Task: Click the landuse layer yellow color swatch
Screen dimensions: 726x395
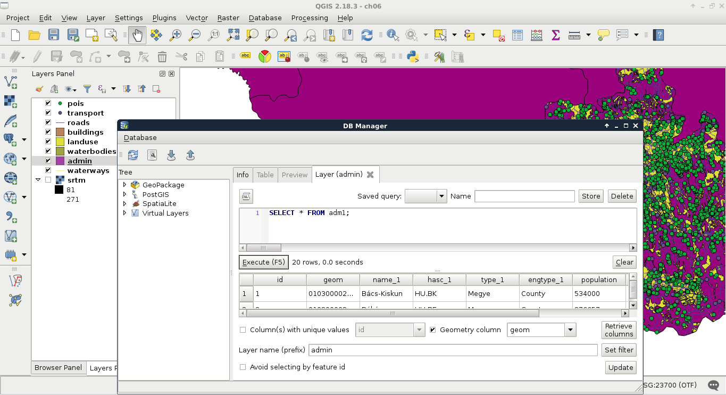Action: (x=60, y=142)
